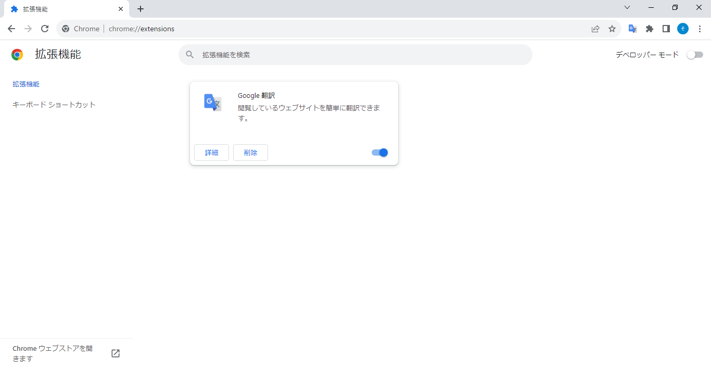Open the Chrome three-dot menu
The width and height of the screenshot is (711, 368).
click(700, 29)
